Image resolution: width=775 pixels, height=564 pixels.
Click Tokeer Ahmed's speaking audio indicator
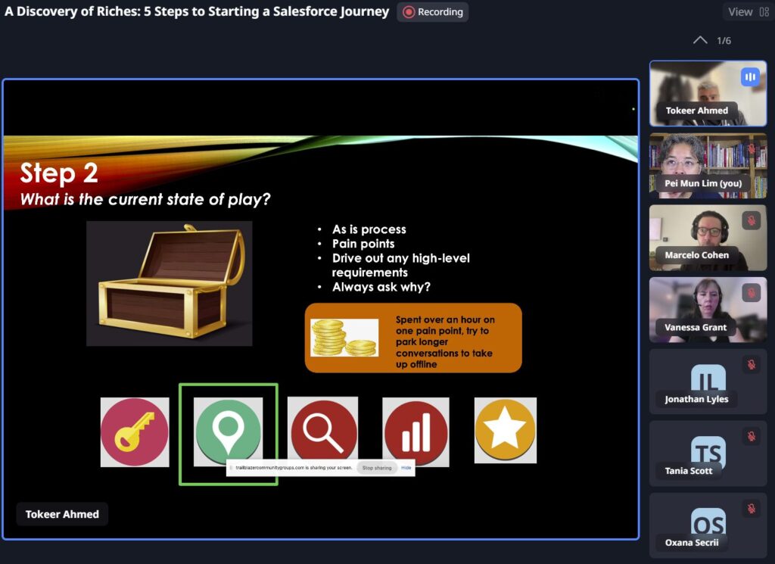(750, 77)
